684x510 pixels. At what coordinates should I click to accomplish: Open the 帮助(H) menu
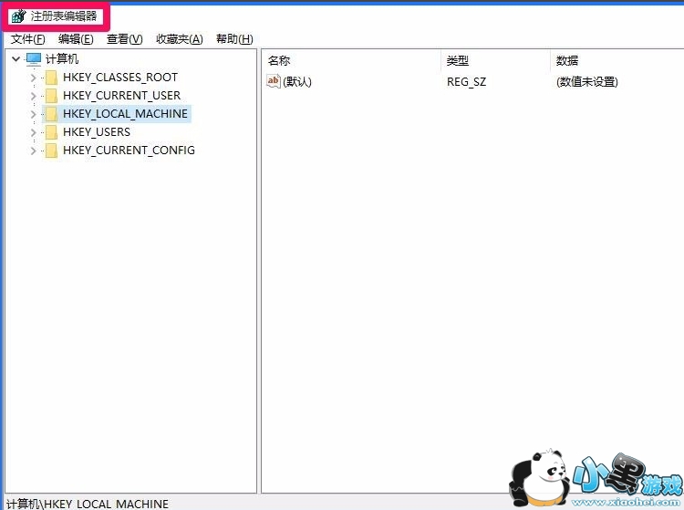(x=234, y=39)
